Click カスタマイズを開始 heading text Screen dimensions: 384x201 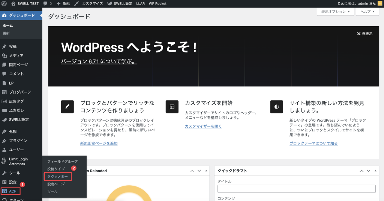208,103
